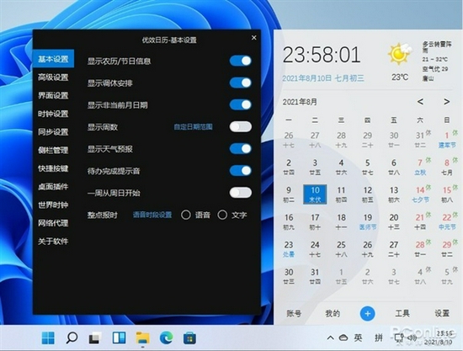Click the blue plus add-event button
The width and height of the screenshot is (463, 351).
coord(367,314)
